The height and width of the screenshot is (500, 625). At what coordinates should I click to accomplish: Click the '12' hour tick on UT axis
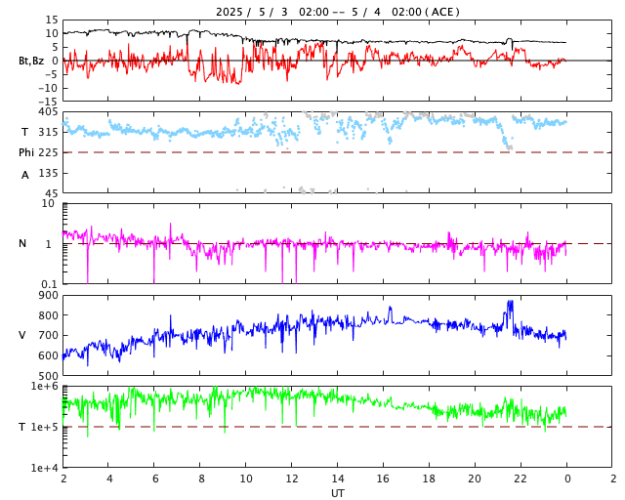coord(292,479)
